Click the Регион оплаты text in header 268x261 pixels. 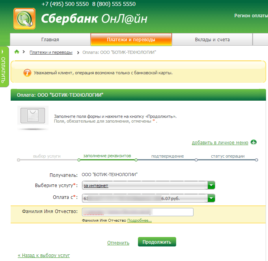251,16
